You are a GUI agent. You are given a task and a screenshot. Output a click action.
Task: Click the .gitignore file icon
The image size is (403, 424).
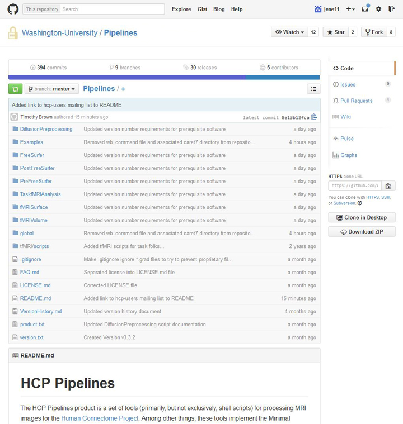coord(15,259)
